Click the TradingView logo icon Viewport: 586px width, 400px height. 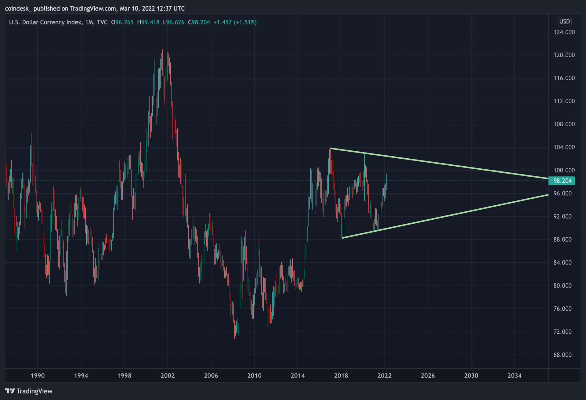point(10,391)
